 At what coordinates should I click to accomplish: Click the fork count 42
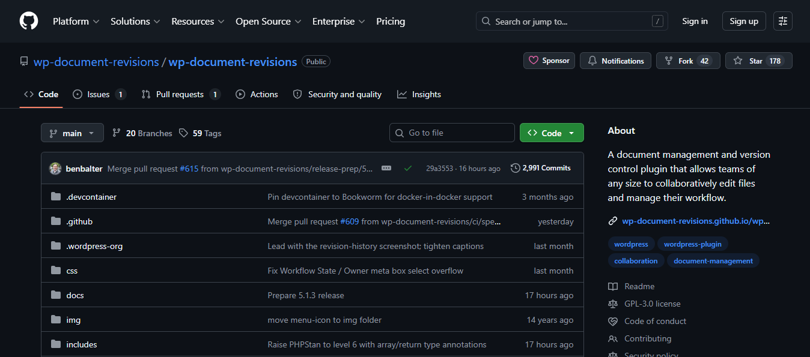[x=704, y=61]
